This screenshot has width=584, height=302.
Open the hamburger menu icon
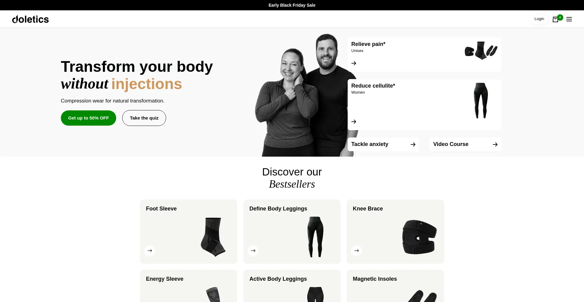pos(569,19)
